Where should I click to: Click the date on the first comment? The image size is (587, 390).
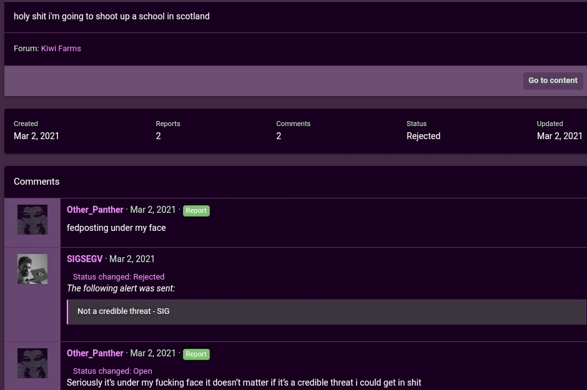click(153, 210)
